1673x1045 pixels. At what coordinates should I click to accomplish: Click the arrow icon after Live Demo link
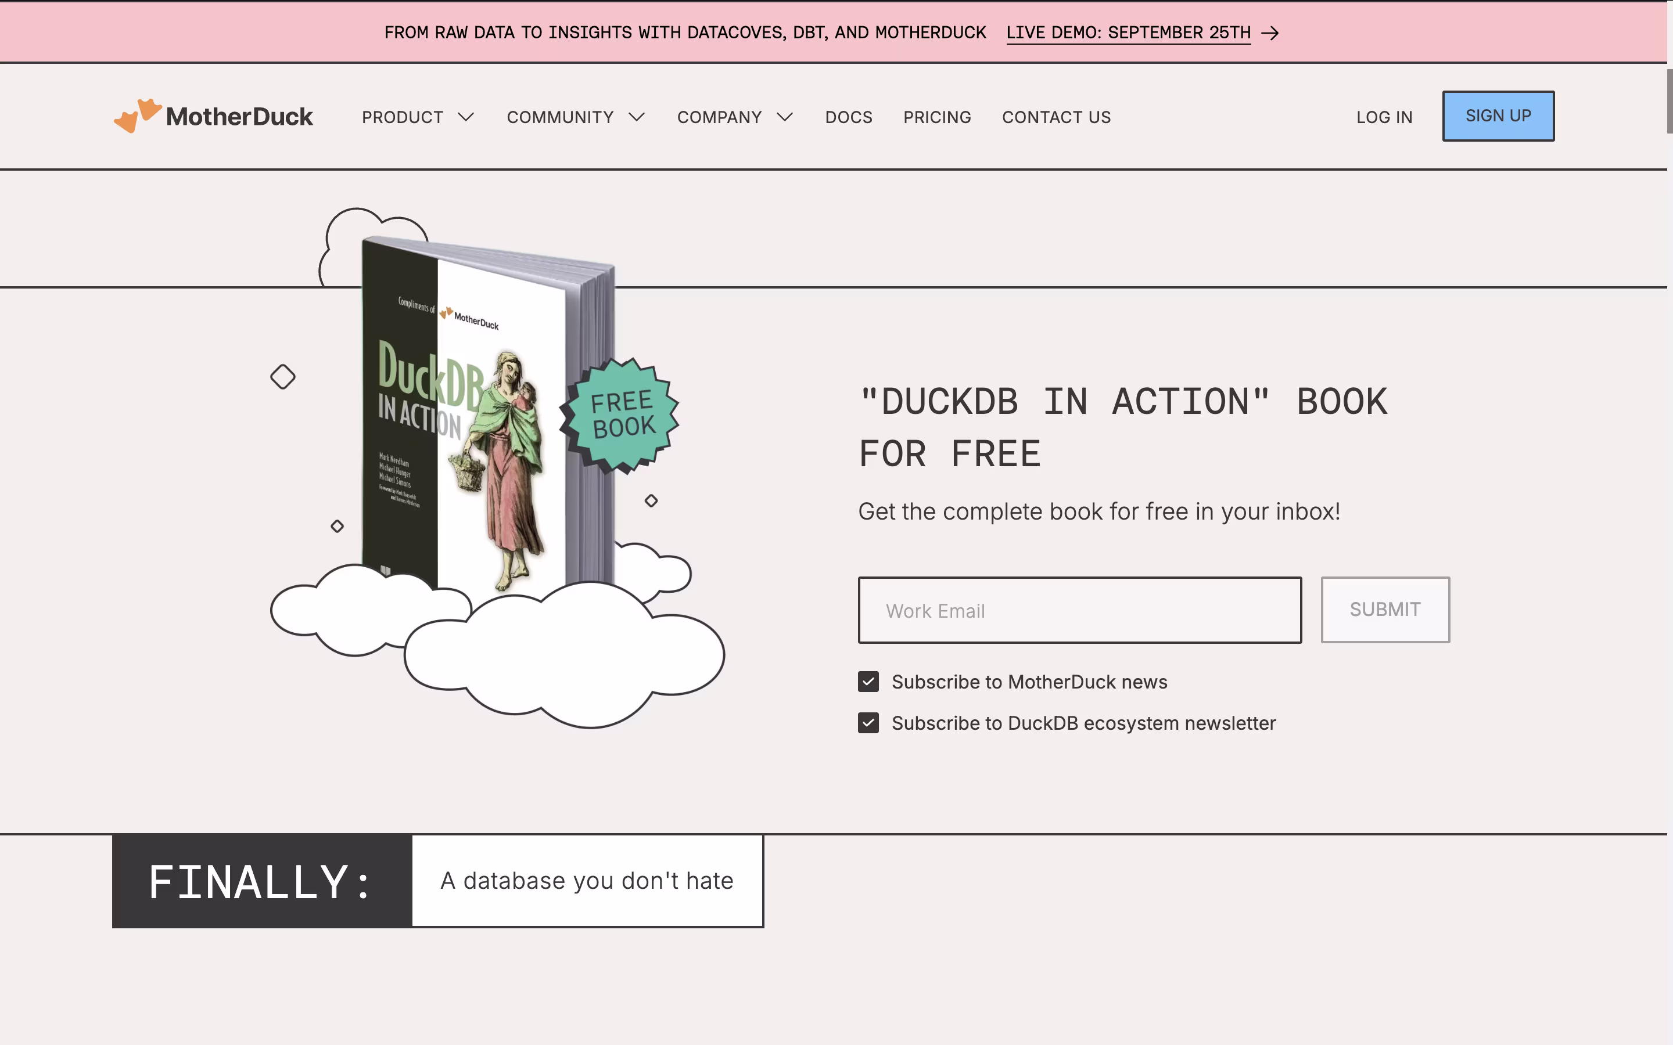[x=1270, y=33]
